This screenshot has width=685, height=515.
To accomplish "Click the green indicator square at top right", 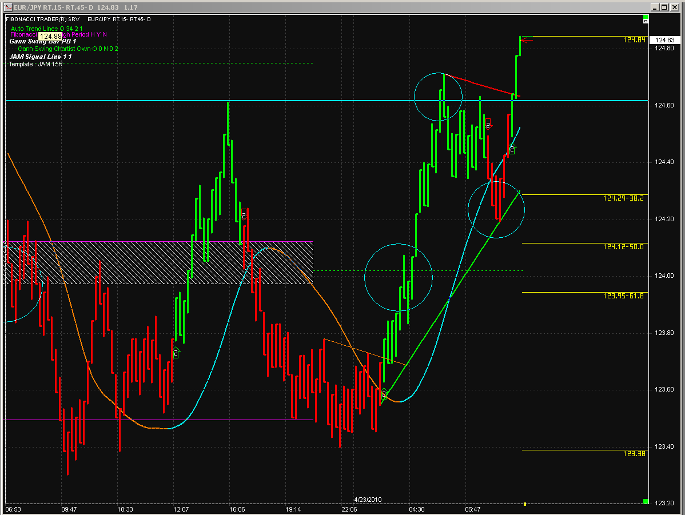I will pos(646,17).
